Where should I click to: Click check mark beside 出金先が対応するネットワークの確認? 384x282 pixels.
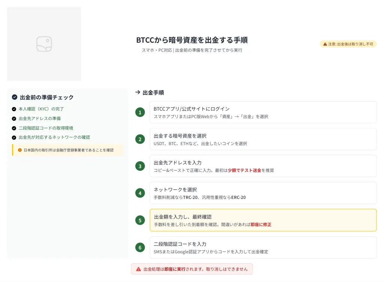click(14, 138)
